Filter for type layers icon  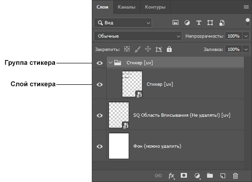199,22
